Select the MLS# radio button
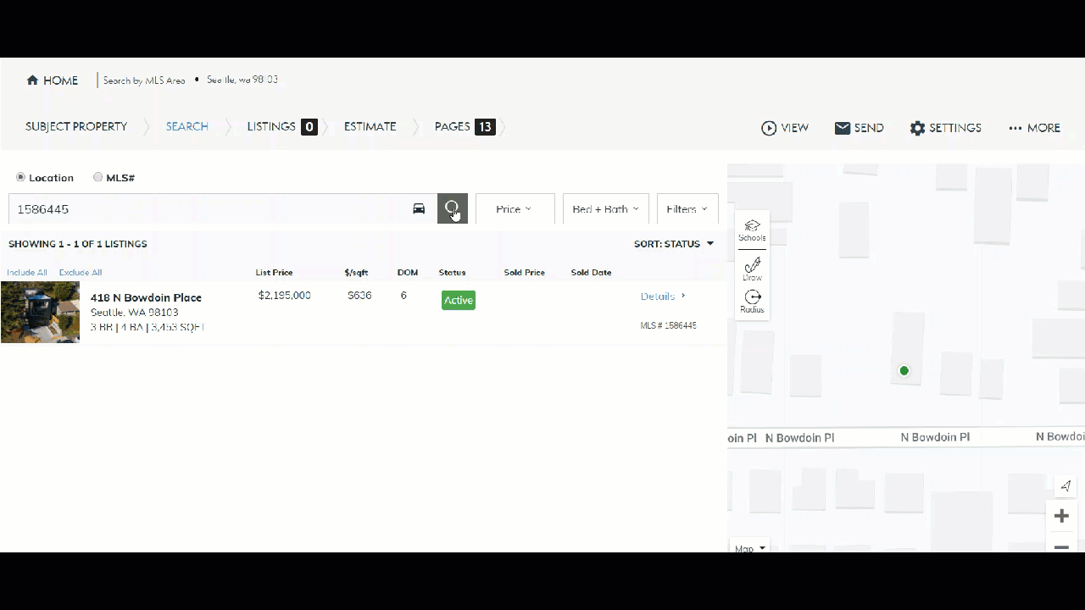This screenshot has height=610, width=1085. 97,177
